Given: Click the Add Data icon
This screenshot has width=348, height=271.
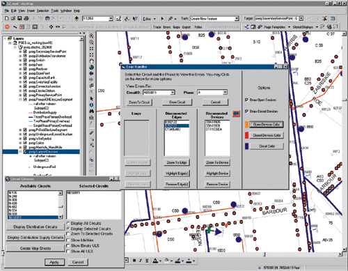Looking at the screenshot, I should point(77,18).
